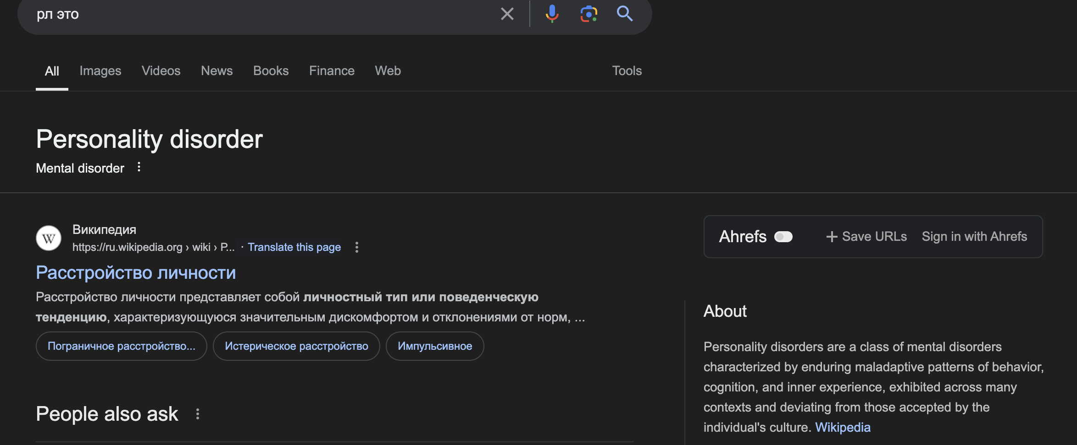Click the About heading in the side panel
Image resolution: width=1077 pixels, height=445 pixels.
(x=725, y=311)
